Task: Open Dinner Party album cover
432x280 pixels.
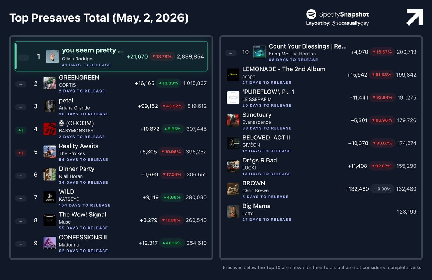Action: [50, 174]
